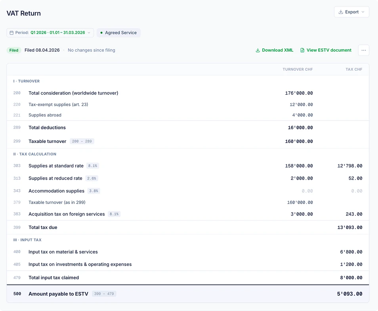Download XML link
The height and width of the screenshot is (311, 378).
[274, 50]
